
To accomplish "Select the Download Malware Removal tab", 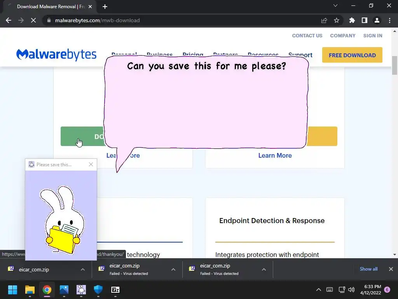I will [50, 7].
